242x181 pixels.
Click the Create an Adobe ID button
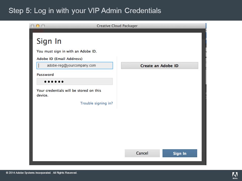tap(159, 66)
